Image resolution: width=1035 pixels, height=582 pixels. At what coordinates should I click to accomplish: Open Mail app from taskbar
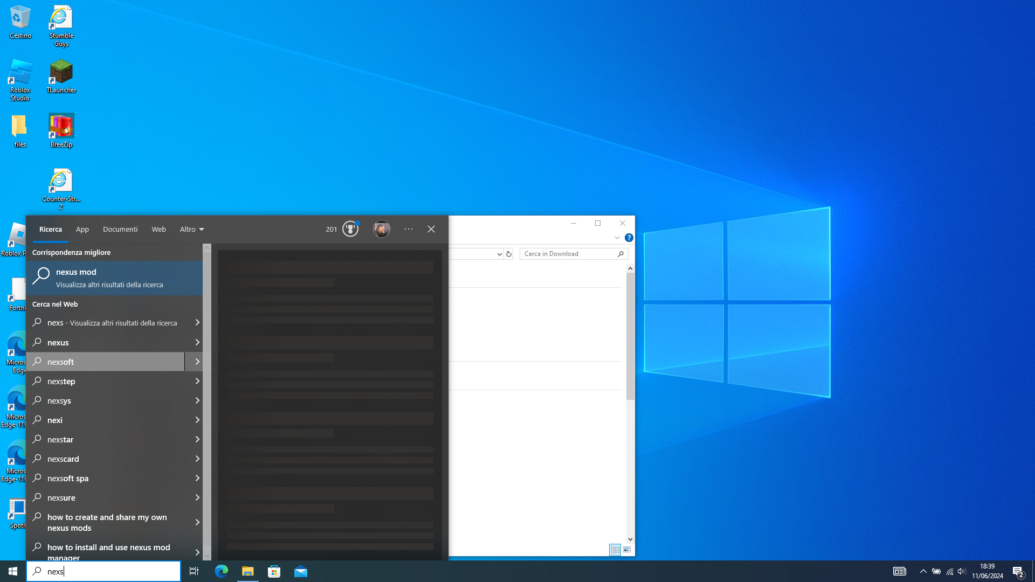pyautogui.click(x=301, y=571)
